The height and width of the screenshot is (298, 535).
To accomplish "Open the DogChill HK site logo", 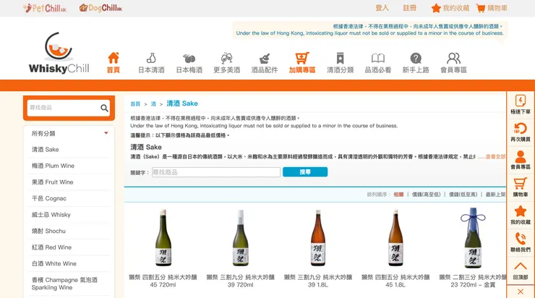I will 100,8.
